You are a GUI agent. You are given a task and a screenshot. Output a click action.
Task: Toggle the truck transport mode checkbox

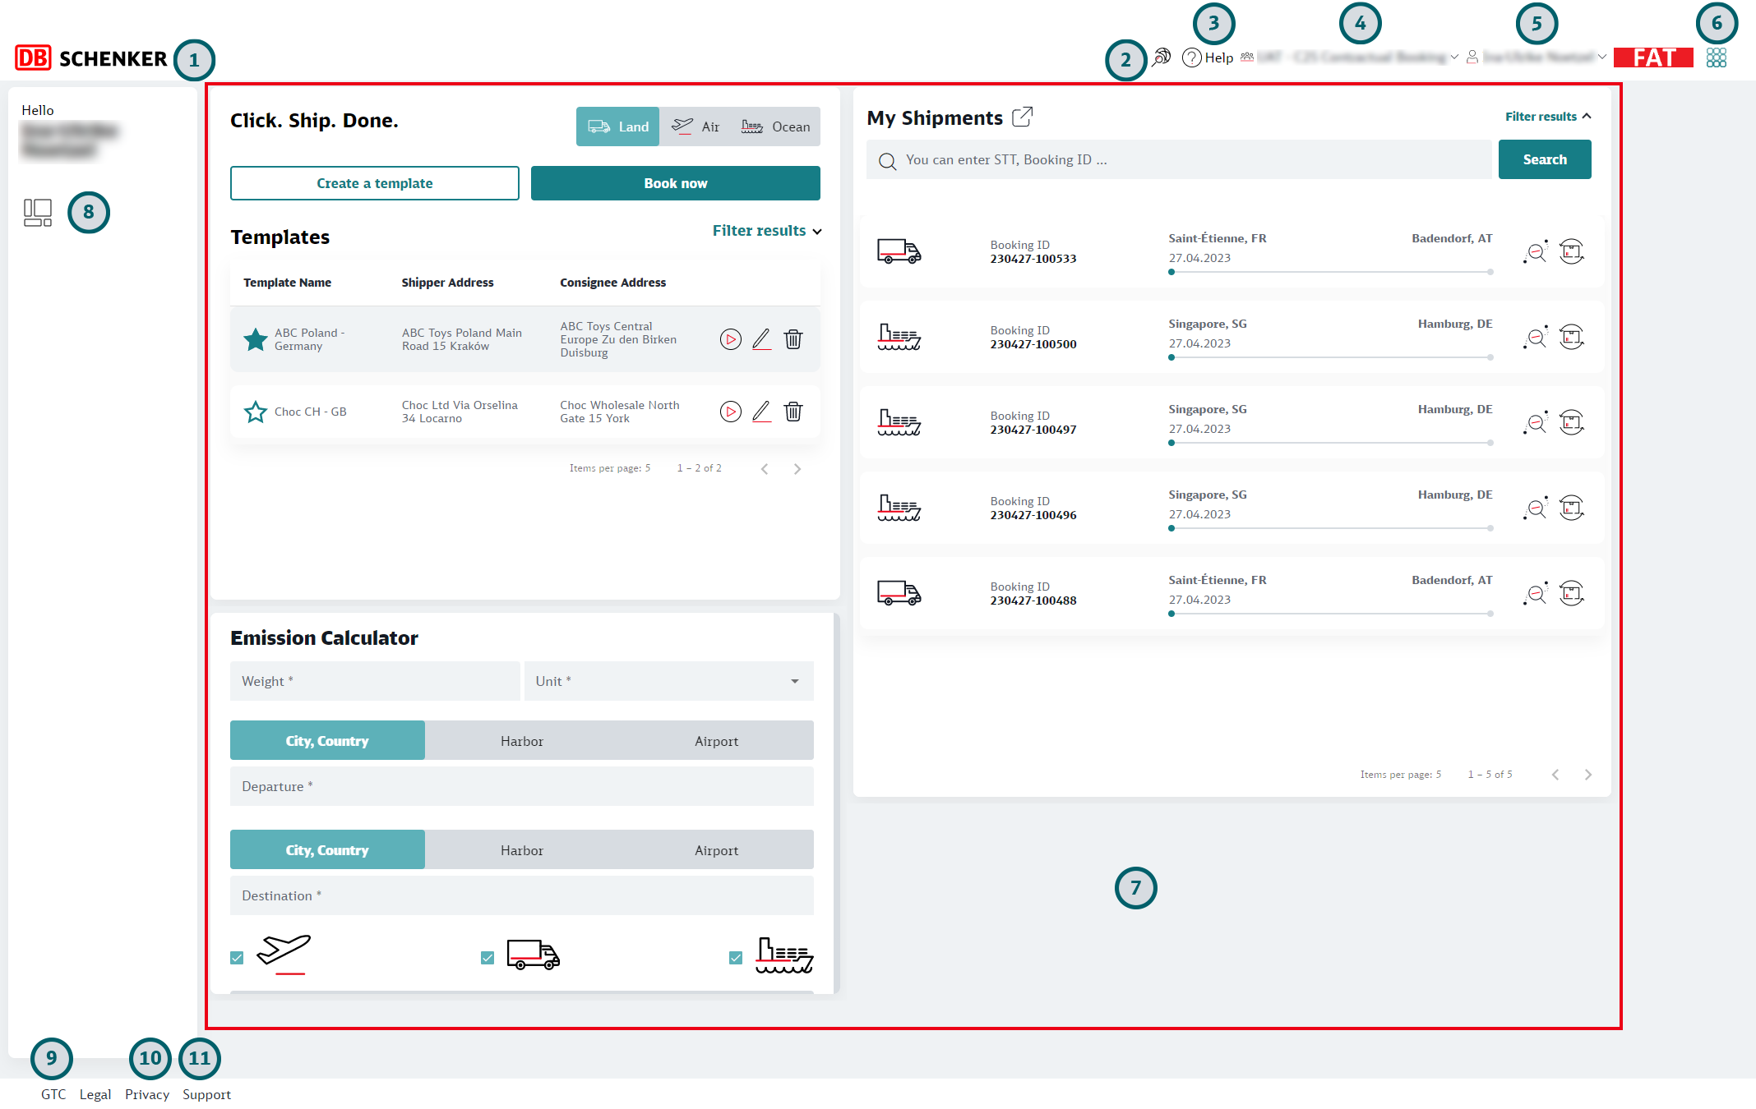tap(488, 958)
